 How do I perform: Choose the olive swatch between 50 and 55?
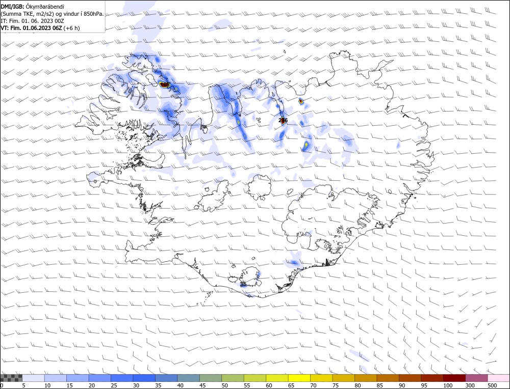(233, 378)
